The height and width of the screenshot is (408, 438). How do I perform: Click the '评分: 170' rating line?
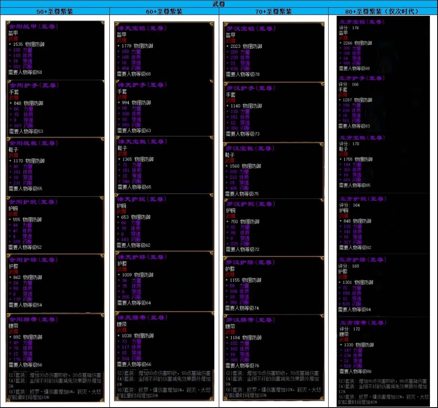(x=349, y=143)
